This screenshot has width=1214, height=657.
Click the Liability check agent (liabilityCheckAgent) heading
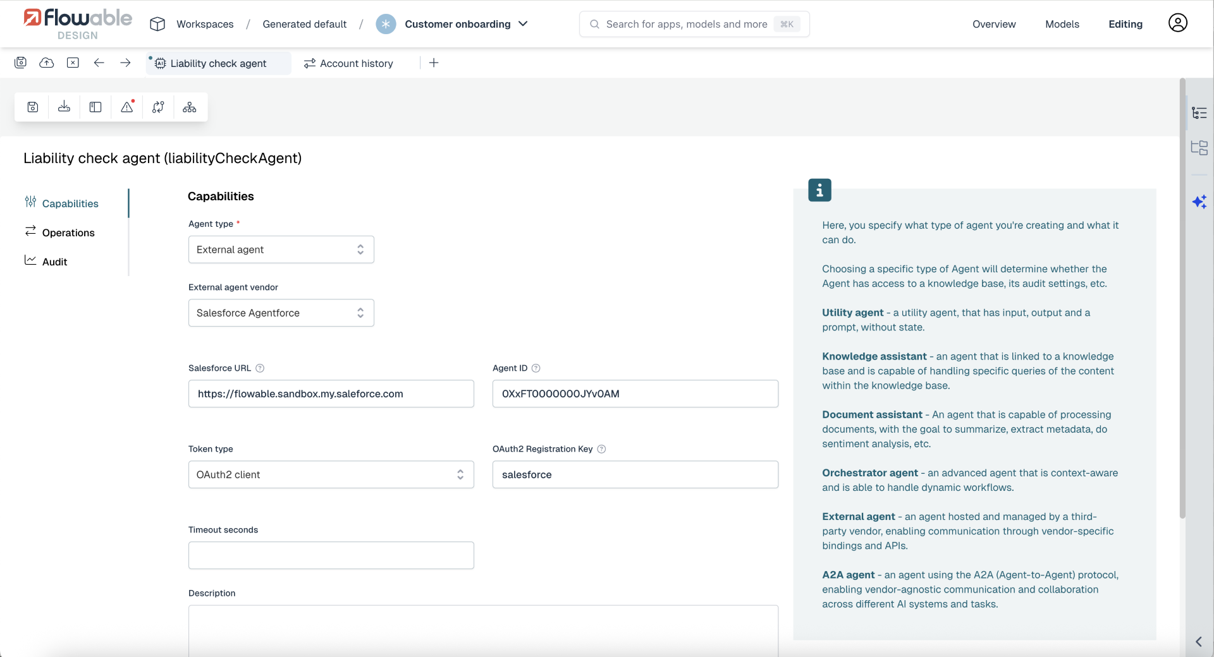(x=162, y=158)
